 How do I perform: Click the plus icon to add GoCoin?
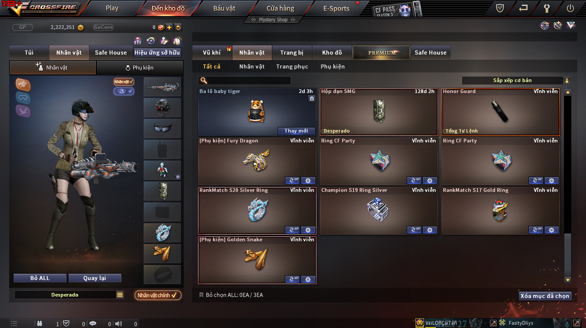pos(169,27)
